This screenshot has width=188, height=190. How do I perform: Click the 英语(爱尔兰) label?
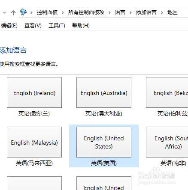tap(34, 114)
